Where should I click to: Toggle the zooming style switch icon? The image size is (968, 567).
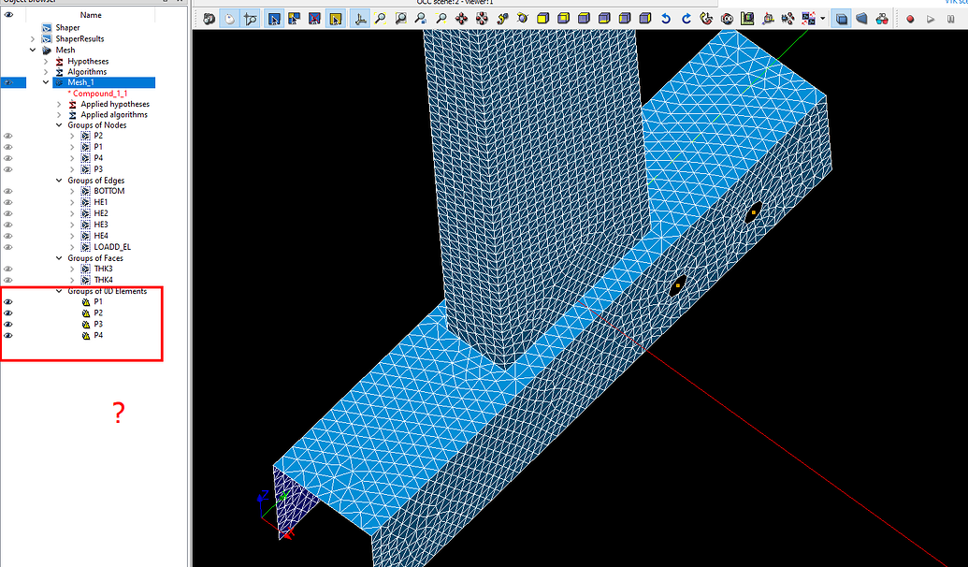[250, 19]
